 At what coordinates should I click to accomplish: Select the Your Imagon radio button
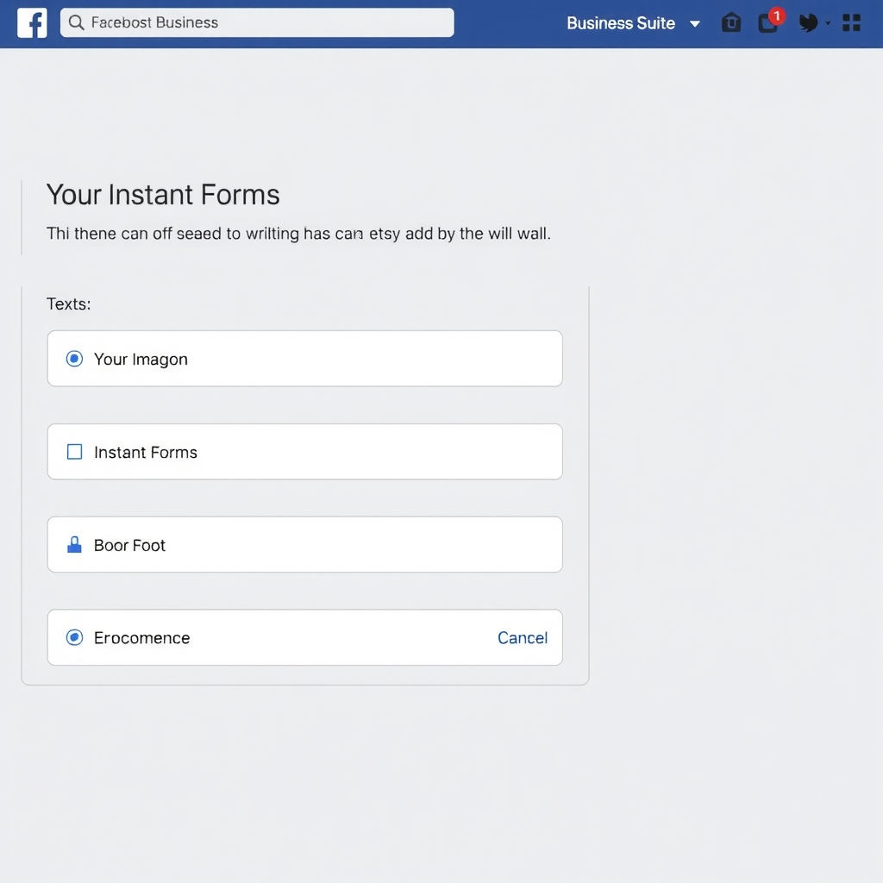(x=74, y=359)
